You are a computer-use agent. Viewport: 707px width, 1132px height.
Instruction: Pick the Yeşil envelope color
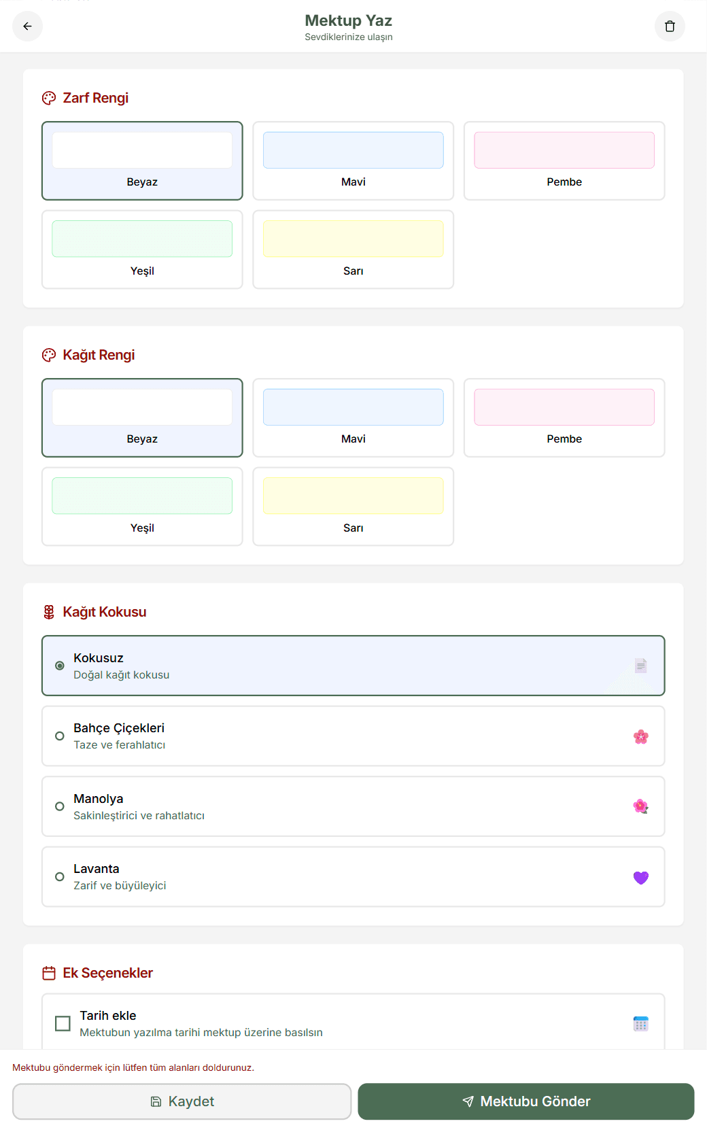142,250
